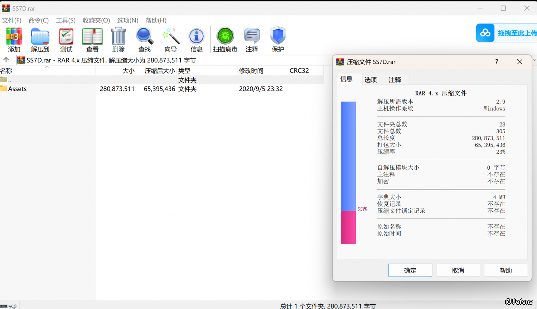The image size is (537, 309).
Task: Click the Add (添加) archive icon
Action: tap(14, 36)
